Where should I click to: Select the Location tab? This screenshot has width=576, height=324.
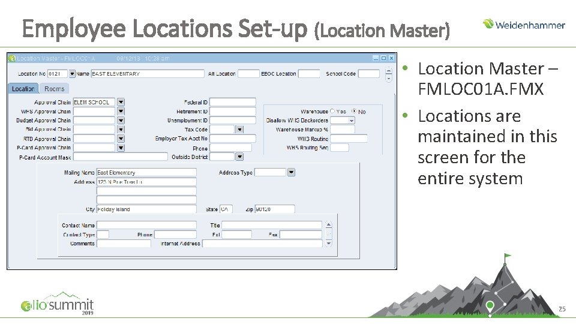coord(23,89)
